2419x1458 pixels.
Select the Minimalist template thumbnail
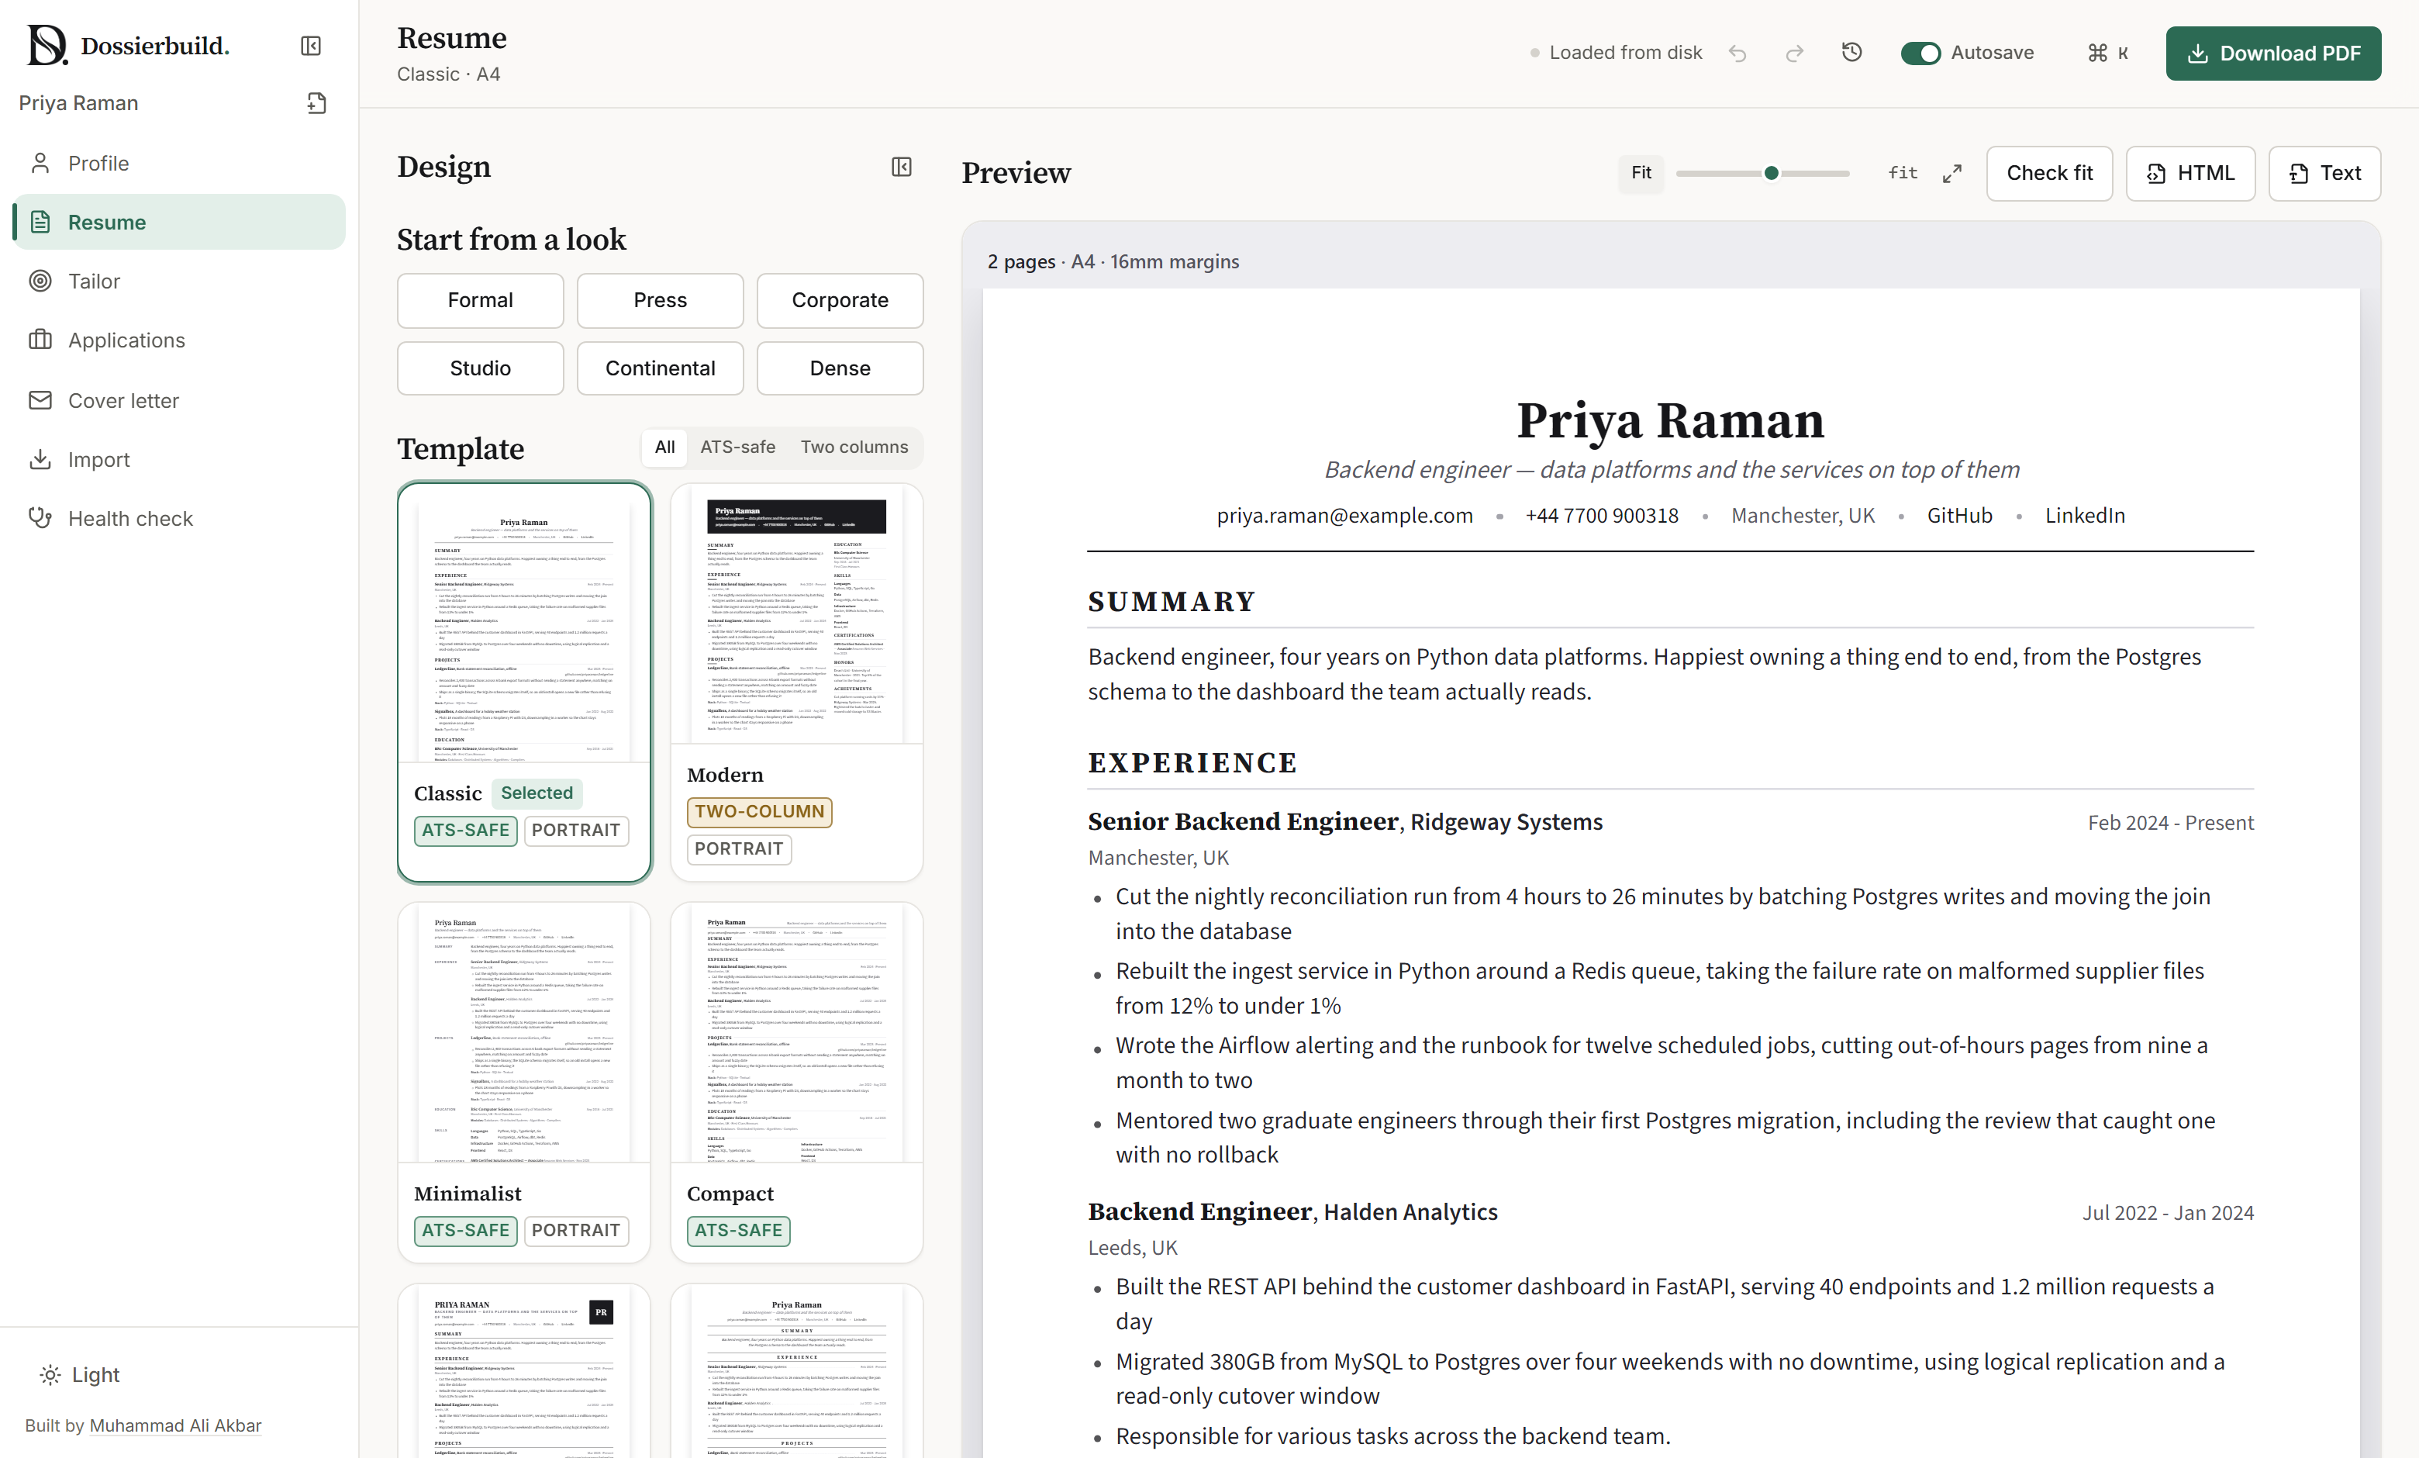coord(524,1033)
